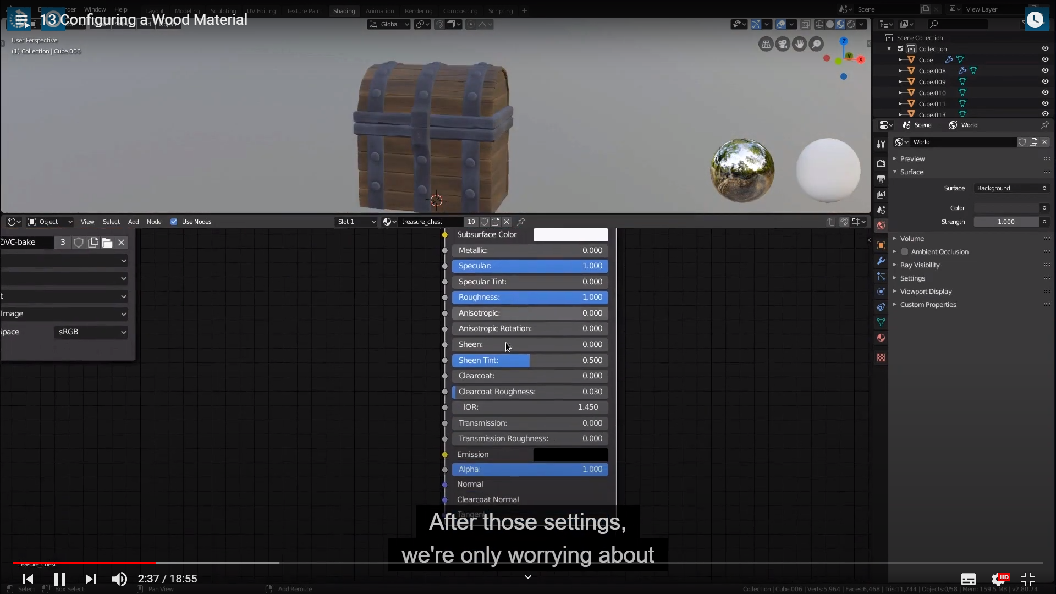Pause the video playback
The height and width of the screenshot is (594, 1056).
coord(60,579)
